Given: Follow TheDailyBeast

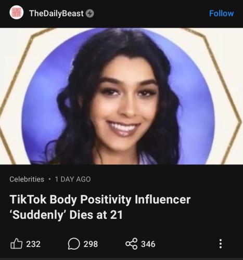Looking at the screenshot, I should [x=221, y=14].
